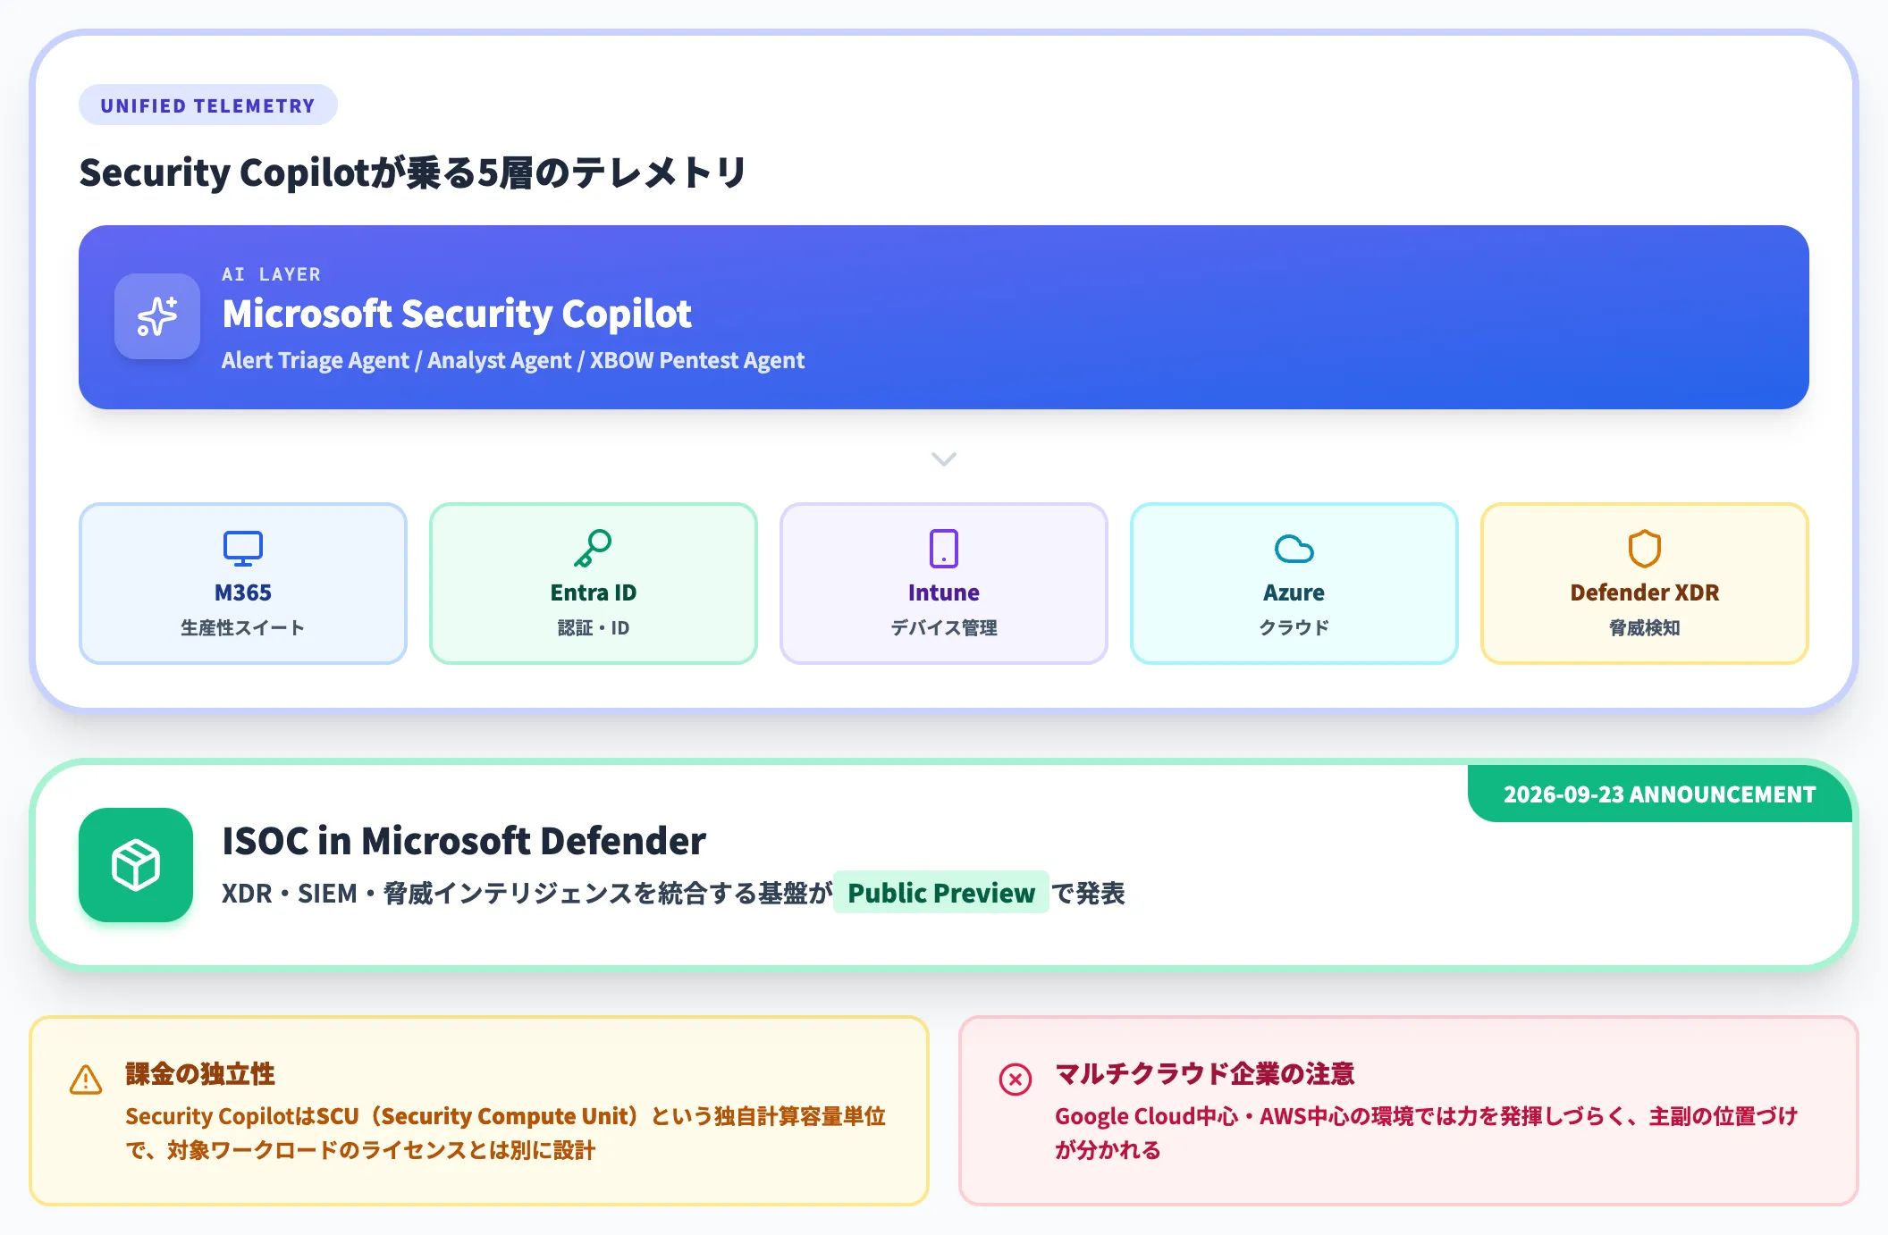Click the Azure card label
1888x1235 pixels.
click(x=1294, y=592)
